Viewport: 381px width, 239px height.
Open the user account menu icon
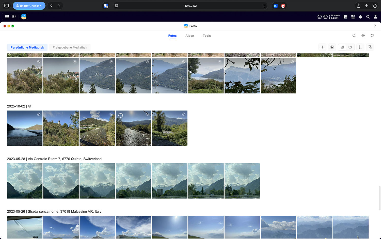[x=375, y=17]
